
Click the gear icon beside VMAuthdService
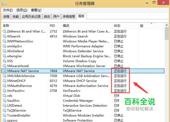tap(4, 86)
